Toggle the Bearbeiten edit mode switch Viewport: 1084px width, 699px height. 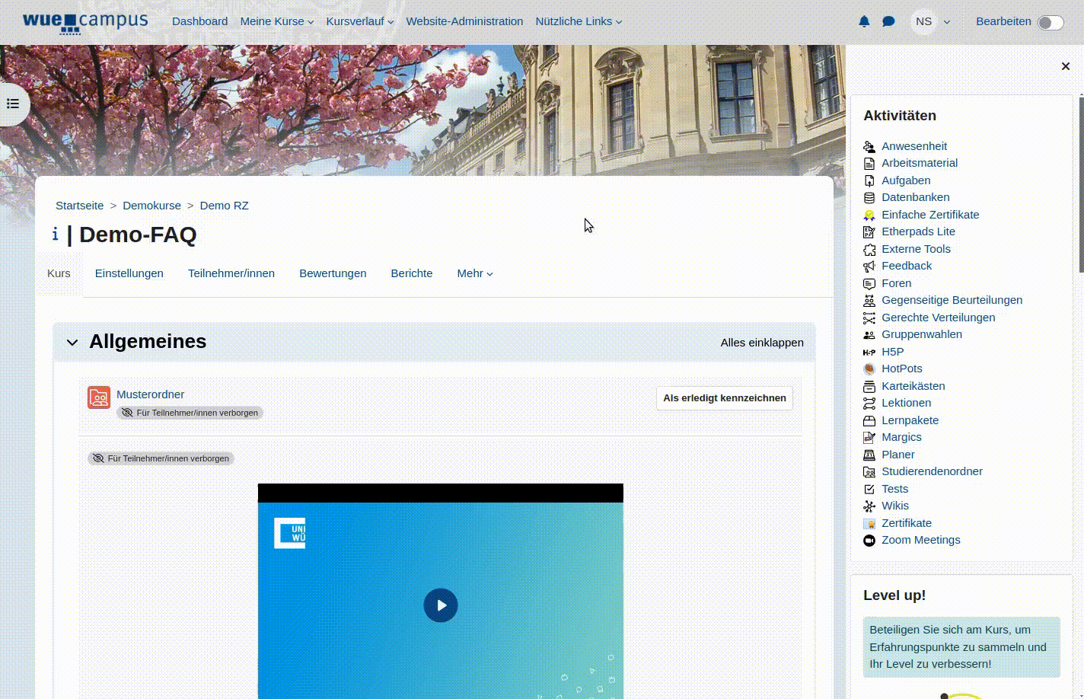click(x=1051, y=22)
